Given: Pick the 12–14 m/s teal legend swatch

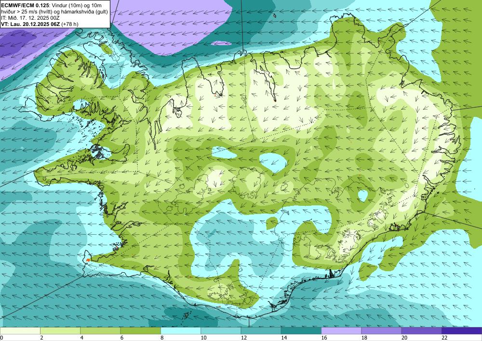Looking at the screenshot, I should [x=261, y=330].
